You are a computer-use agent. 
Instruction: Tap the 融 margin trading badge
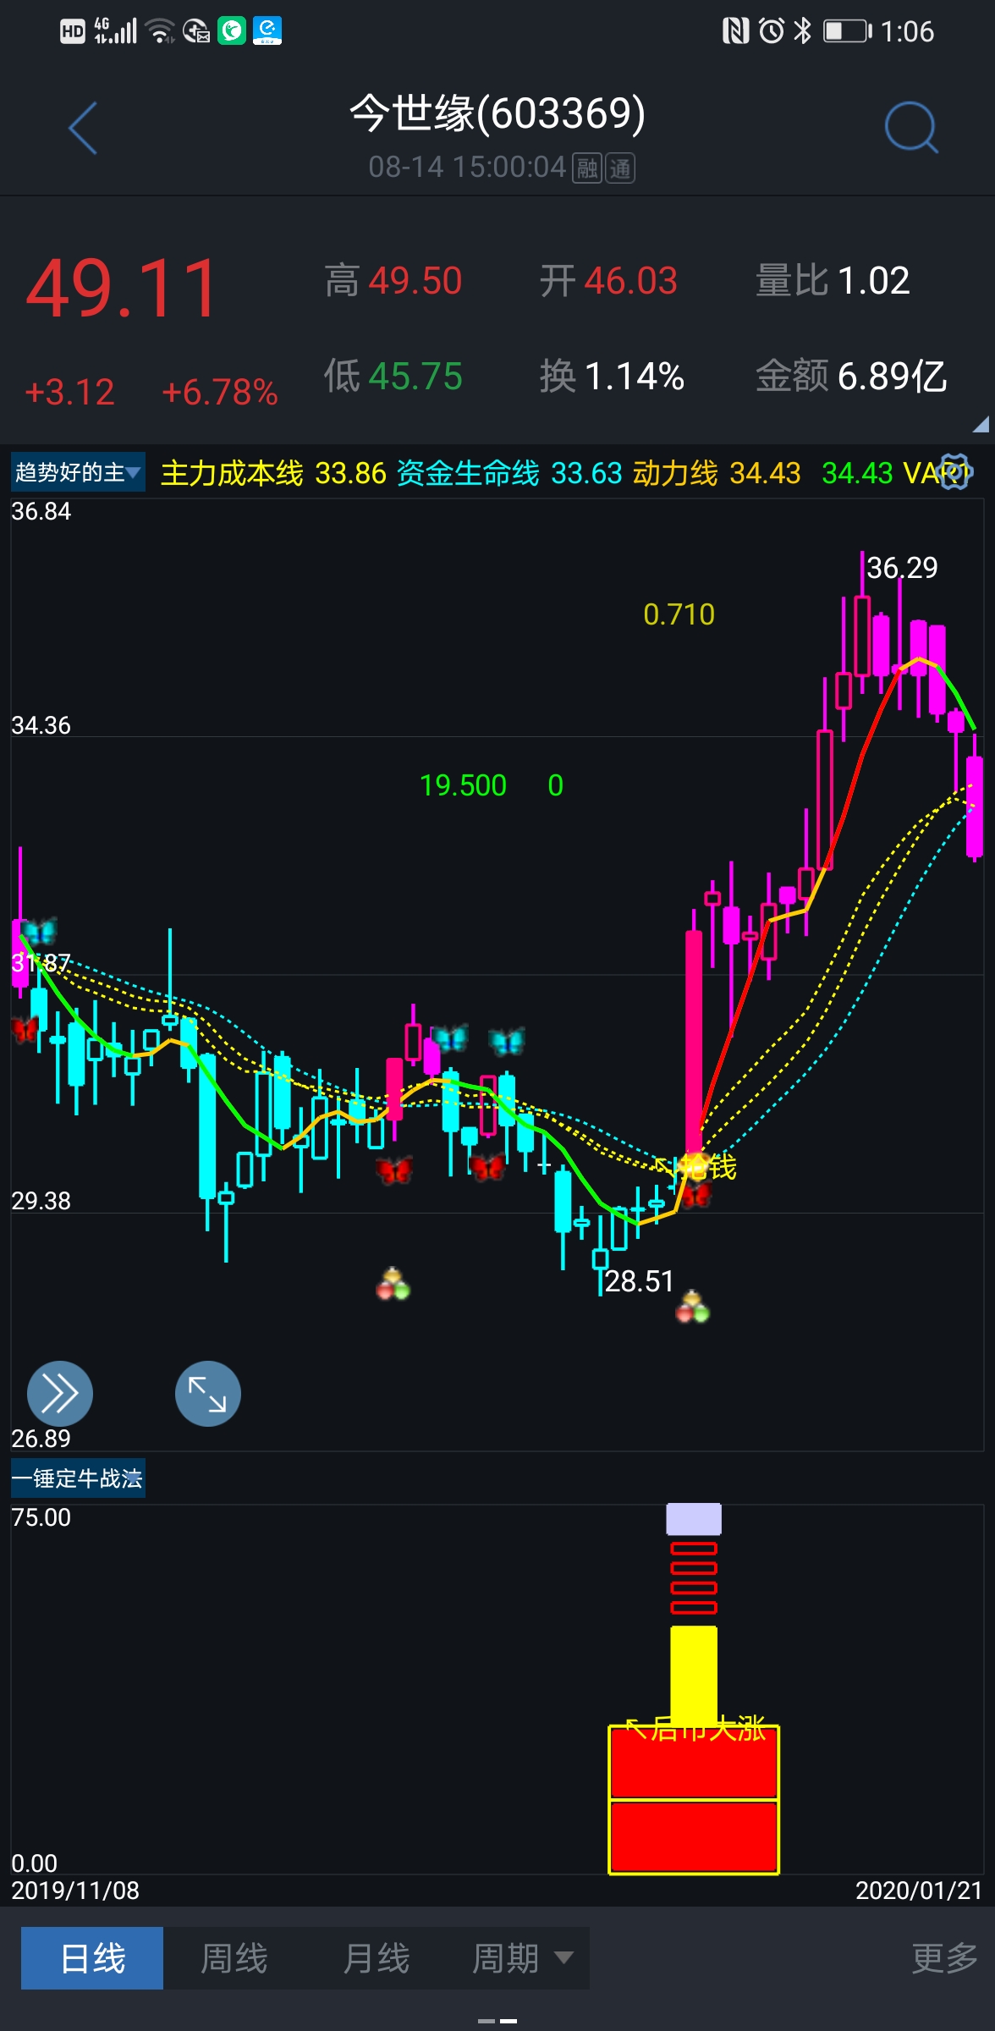pos(586,168)
